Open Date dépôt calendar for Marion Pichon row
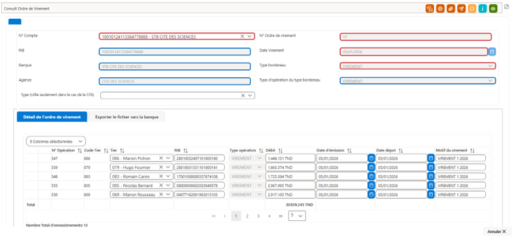This screenshot has height=236, width=512. [431, 158]
